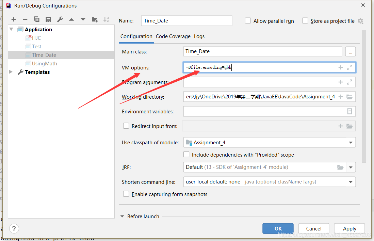374x241 pixels.
Task: Select the Test configuration in the tree
Action: coord(36,46)
